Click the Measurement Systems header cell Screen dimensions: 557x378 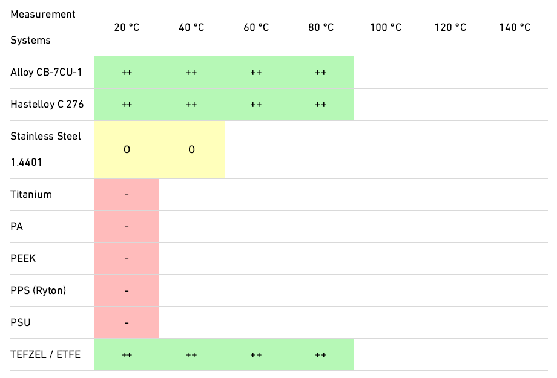pyautogui.click(x=42, y=27)
